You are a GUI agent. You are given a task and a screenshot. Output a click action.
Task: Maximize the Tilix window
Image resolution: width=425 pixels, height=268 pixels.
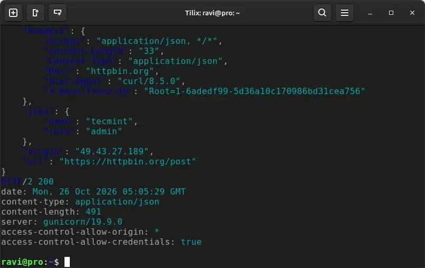tap(391, 13)
